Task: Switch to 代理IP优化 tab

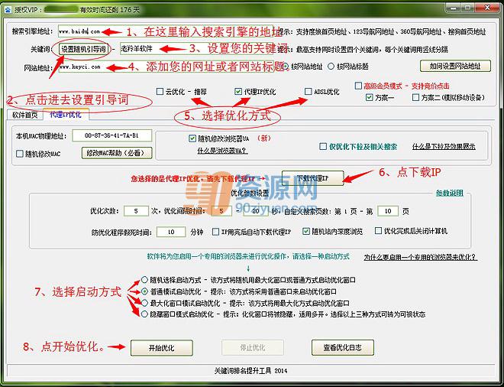Action: coord(66,114)
